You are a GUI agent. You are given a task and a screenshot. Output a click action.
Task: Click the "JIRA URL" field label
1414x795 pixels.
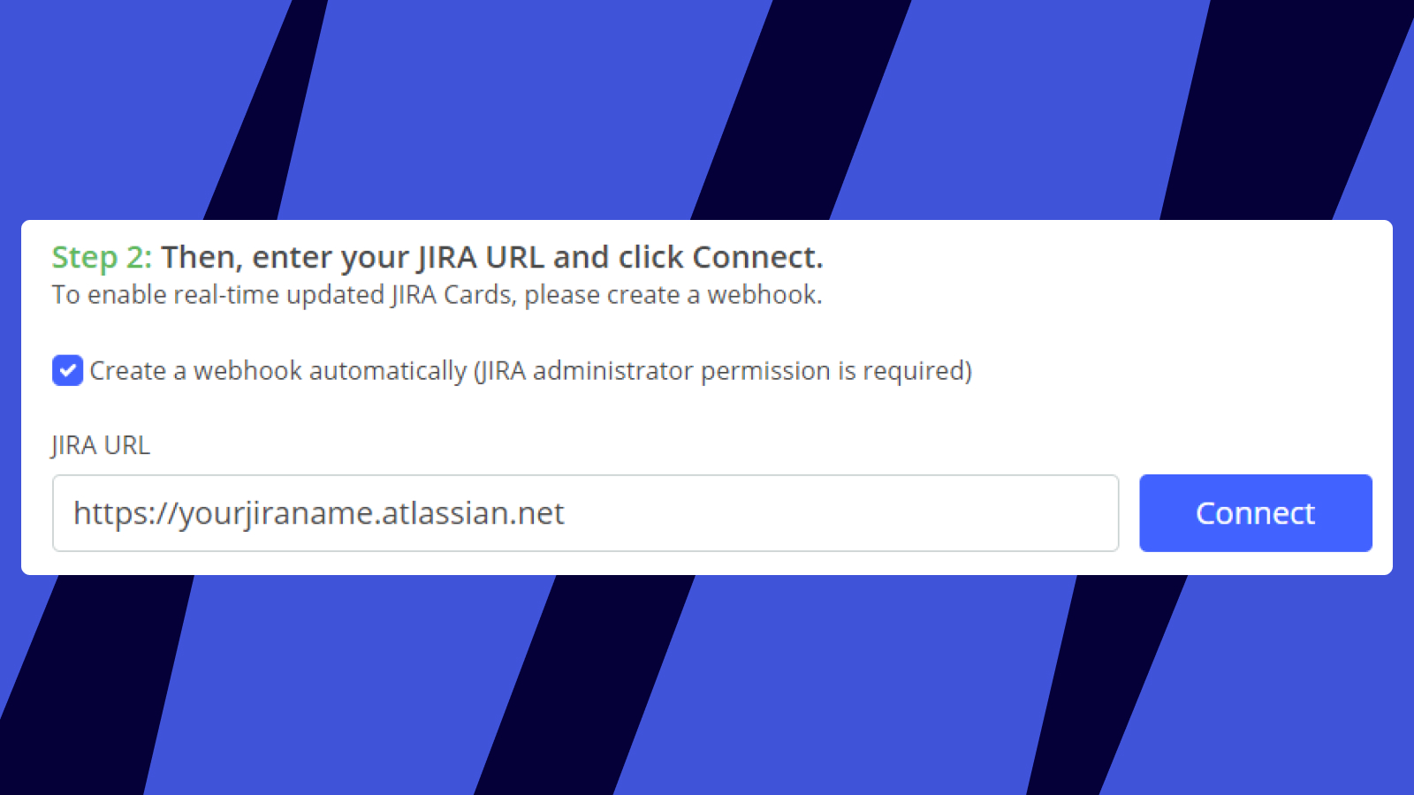pyautogui.click(x=101, y=445)
